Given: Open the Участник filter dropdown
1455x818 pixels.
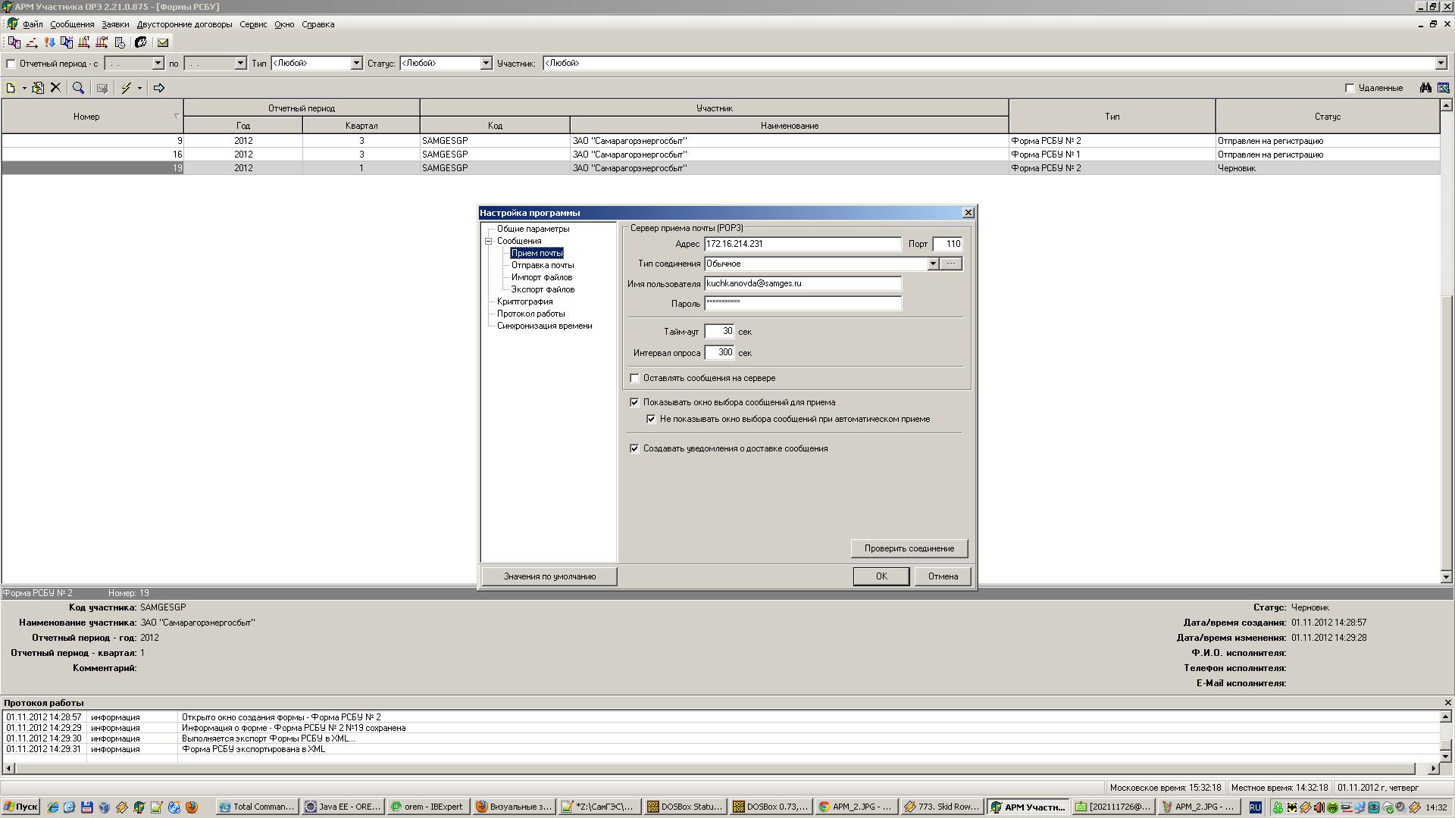Looking at the screenshot, I should 1441,63.
